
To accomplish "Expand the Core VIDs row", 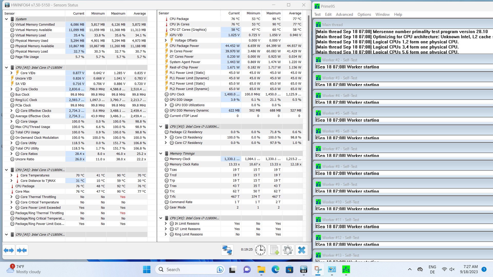I will 12,73.
